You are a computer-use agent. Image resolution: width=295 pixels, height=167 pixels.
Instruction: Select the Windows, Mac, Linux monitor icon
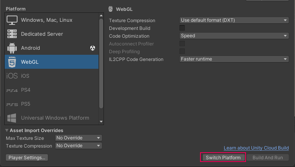pyautogui.click(x=12, y=20)
